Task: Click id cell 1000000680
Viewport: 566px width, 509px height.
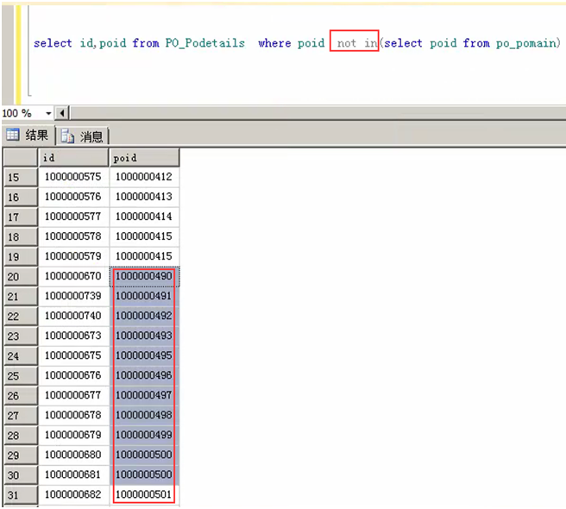Action: (73, 455)
